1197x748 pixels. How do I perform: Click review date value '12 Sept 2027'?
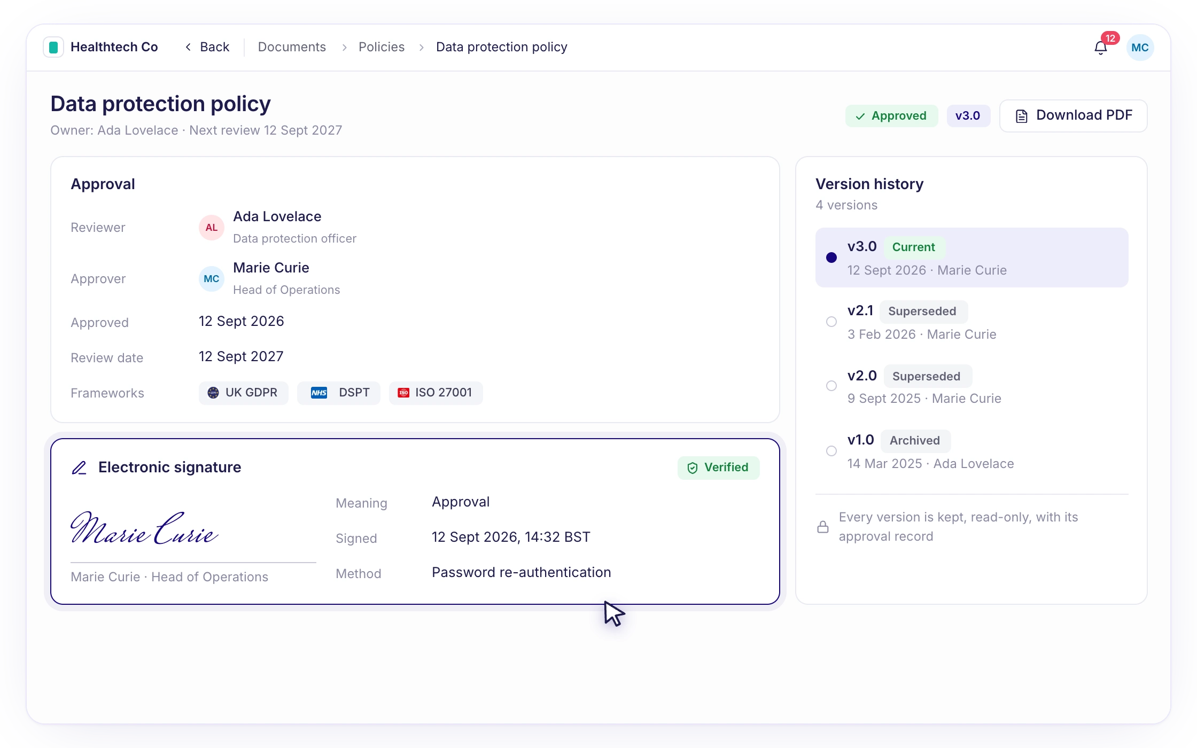241,356
